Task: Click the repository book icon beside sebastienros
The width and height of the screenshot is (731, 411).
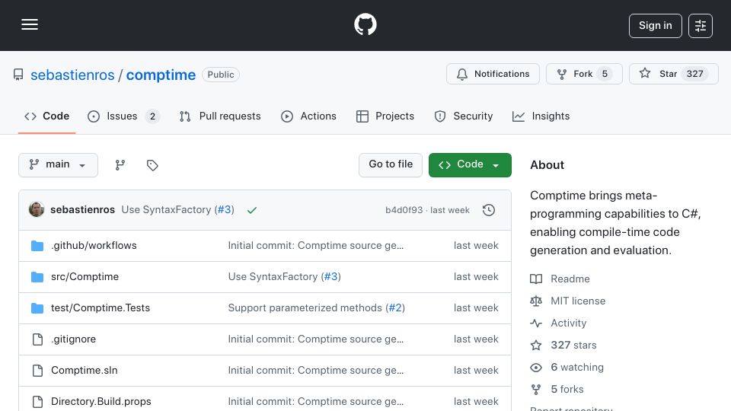Action: tap(18, 75)
